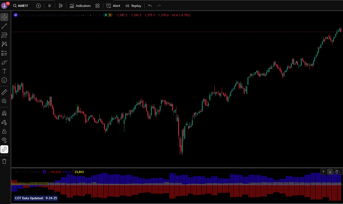The height and width of the screenshot is (204, 343).
Task: Move the COT pane down with arrow button
Action: point(330,172)
